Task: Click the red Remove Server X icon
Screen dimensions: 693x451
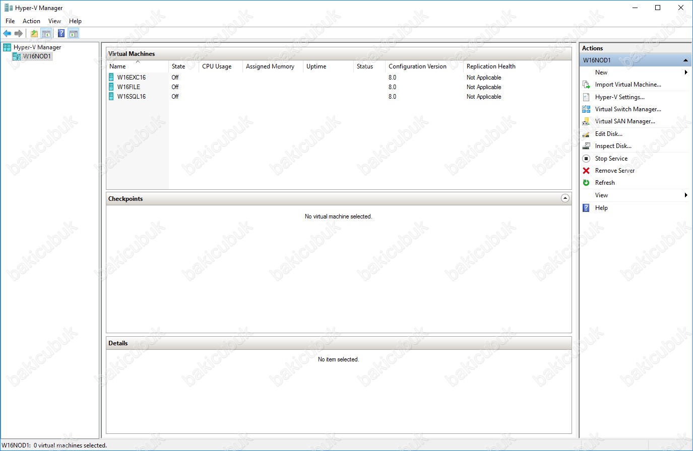Action: pos(586,171)
